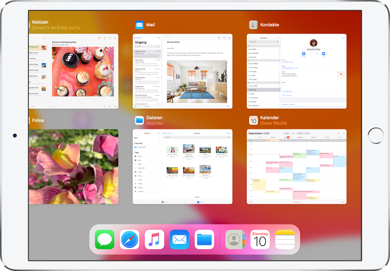
Task: Collapse the Favorite section in Dateien sidebar
Action: [x=159, y=143]
